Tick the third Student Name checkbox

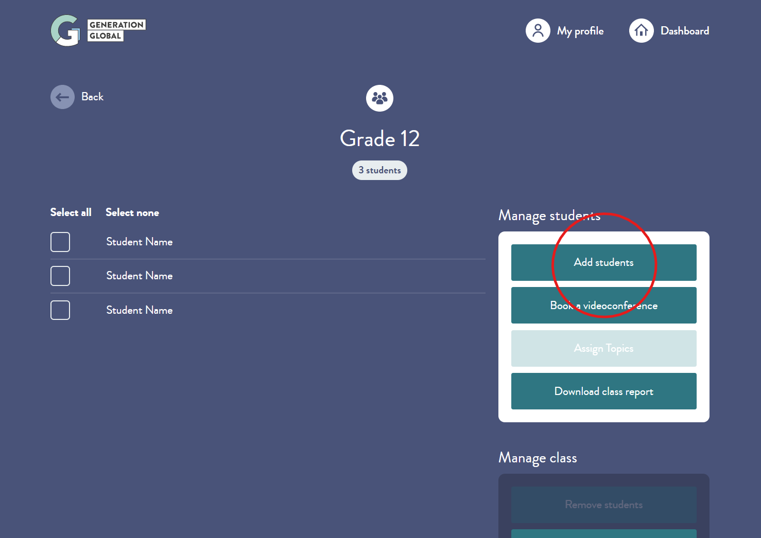point(60,310)
